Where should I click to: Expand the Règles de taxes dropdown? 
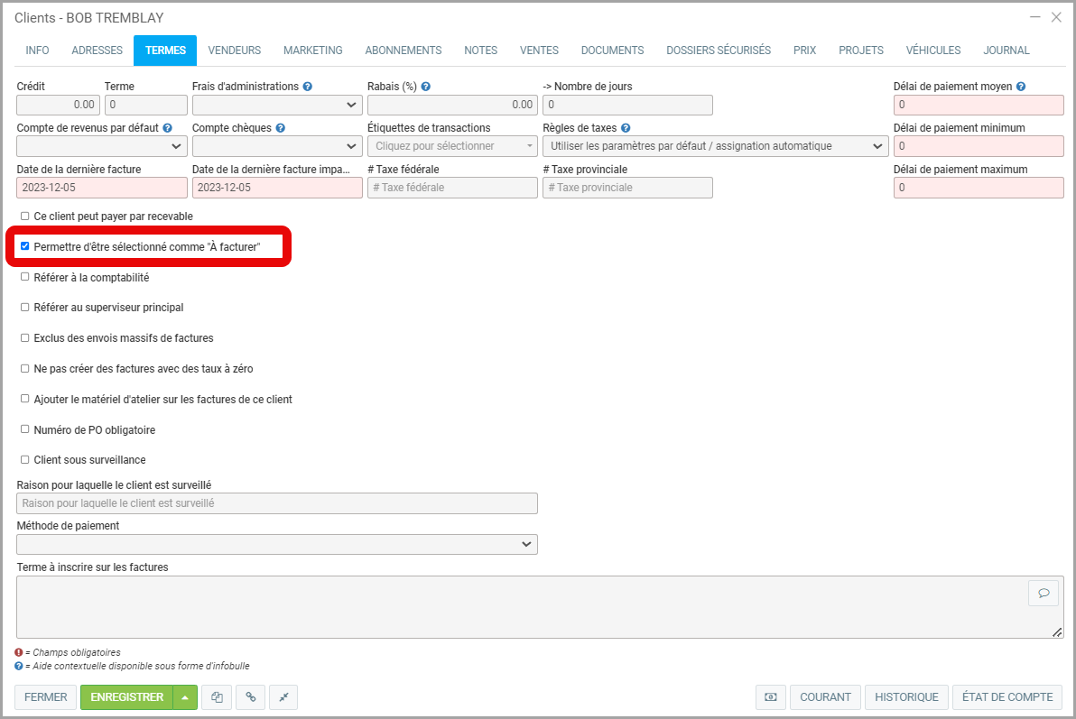pos(715,146)
